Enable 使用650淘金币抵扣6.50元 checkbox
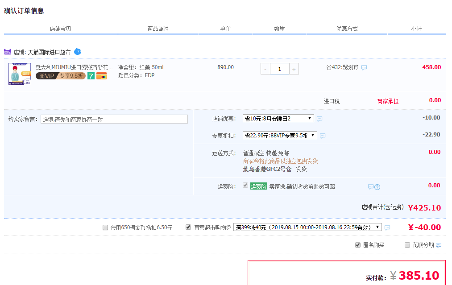The height and width of the screenshot is (285, 452). pos(105,227)
